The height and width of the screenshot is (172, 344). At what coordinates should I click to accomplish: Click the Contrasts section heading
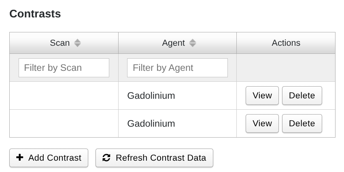[x=35, y=14]
